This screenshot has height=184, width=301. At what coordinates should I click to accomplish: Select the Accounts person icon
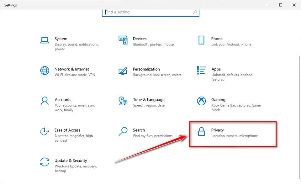tap(45, 101)
